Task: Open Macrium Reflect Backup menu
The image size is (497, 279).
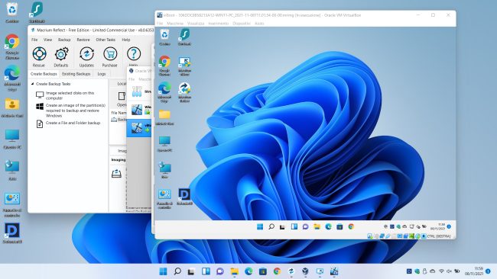Action: (64, 40)
